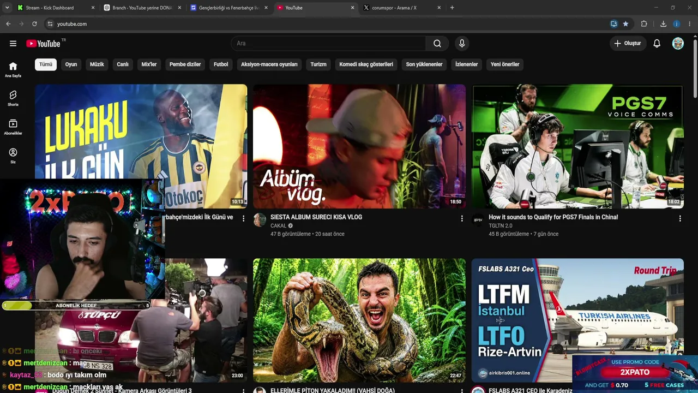Filter the feed by Futbol

tap(221, 64)
